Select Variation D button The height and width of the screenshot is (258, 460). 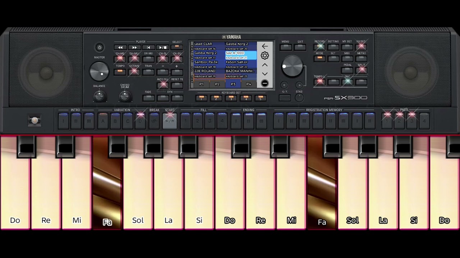tap(140, 121)
